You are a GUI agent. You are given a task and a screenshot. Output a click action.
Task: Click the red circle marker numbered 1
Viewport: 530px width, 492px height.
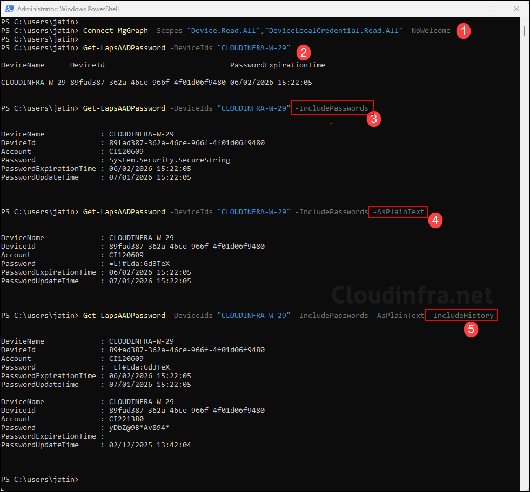[462, 31]
